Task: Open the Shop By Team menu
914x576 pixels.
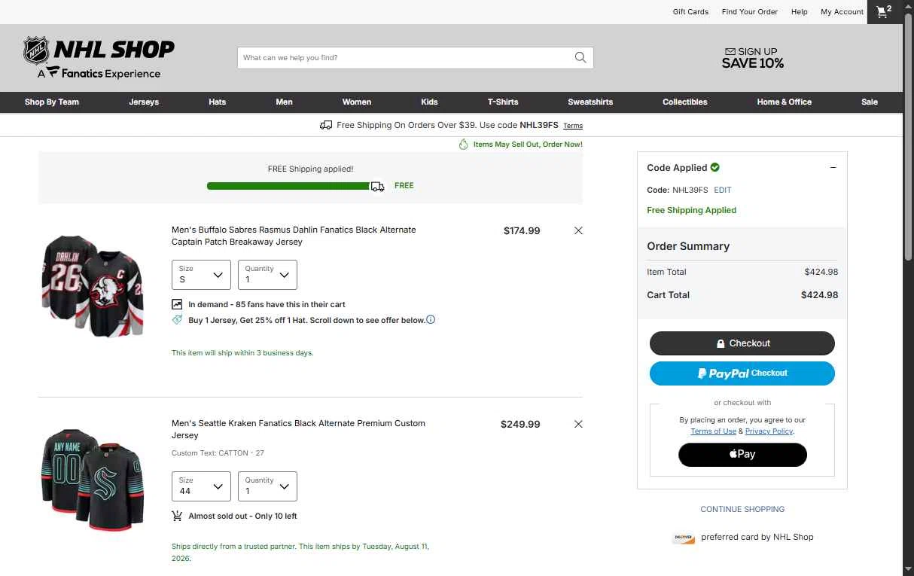Action: pyautogui.click(x=52, y=102)
